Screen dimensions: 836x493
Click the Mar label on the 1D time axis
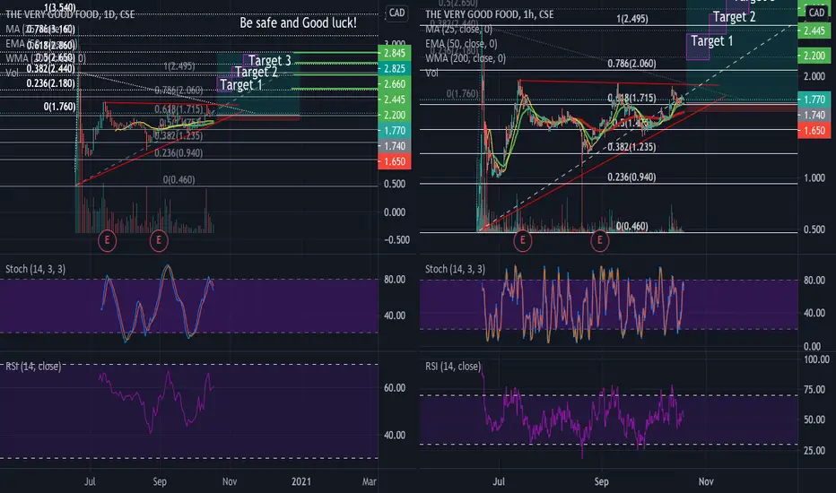tap(370, 481)
